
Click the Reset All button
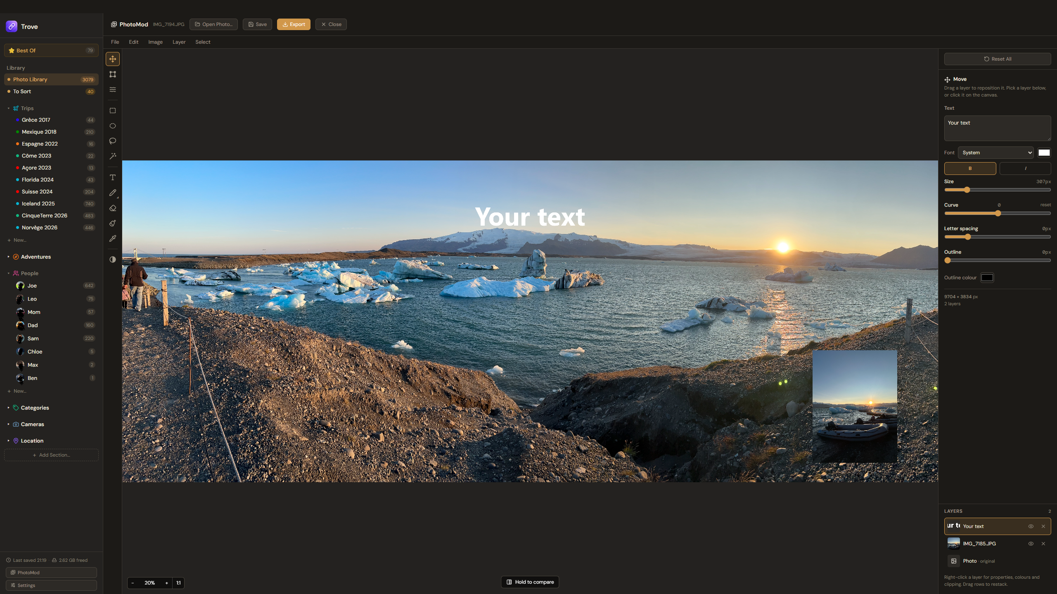coord(998,59)
